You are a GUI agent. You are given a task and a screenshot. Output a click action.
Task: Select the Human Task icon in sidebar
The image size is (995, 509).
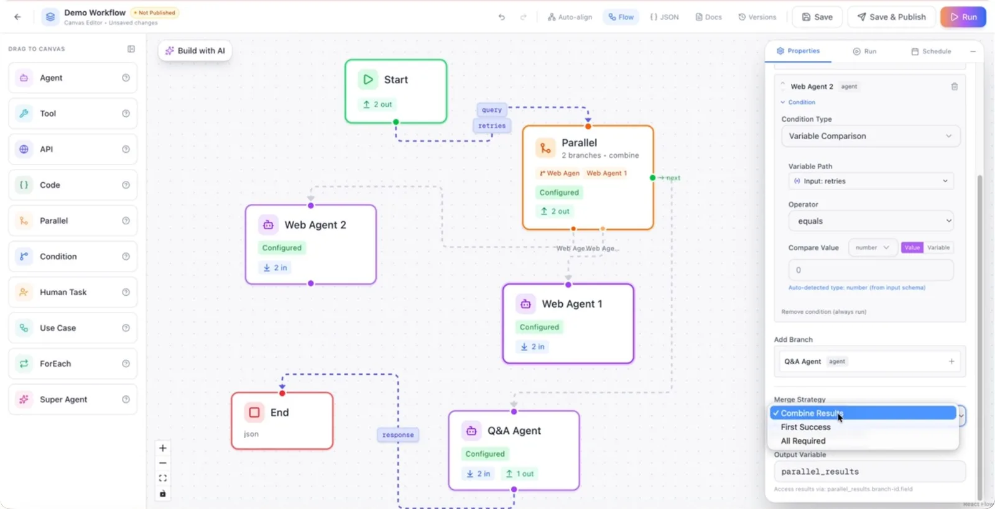(x=24, y=292)
